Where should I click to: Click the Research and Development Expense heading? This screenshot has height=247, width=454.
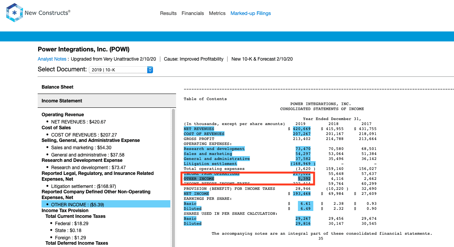point(82,160)
